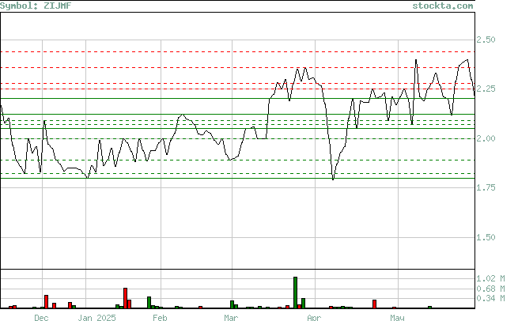Select the 2.00 price axis label
518x321 pixels.
[x=486, y=138]
